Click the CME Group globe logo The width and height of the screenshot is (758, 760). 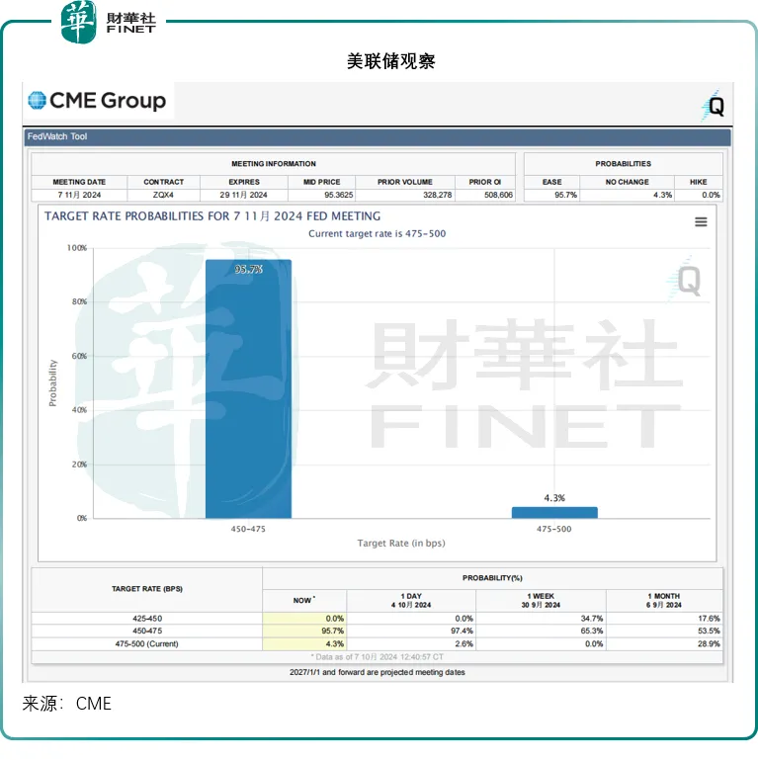[38, 100]
